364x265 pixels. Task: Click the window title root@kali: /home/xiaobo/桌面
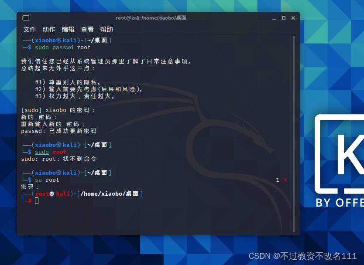click(151, 18)
